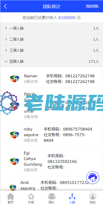This screenshot has height=205, width=103.
Task: Click the ¥100000 income amount
Action: [67, 18]
